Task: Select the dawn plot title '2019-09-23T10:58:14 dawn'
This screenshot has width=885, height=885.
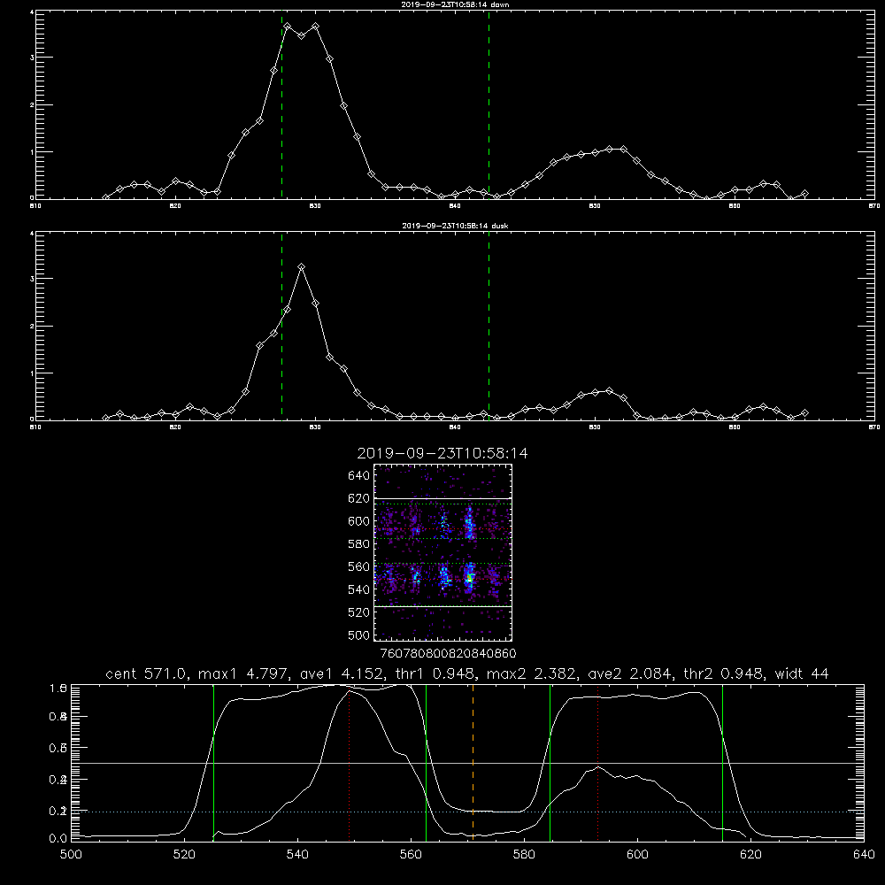Action: tap(455, 4)
